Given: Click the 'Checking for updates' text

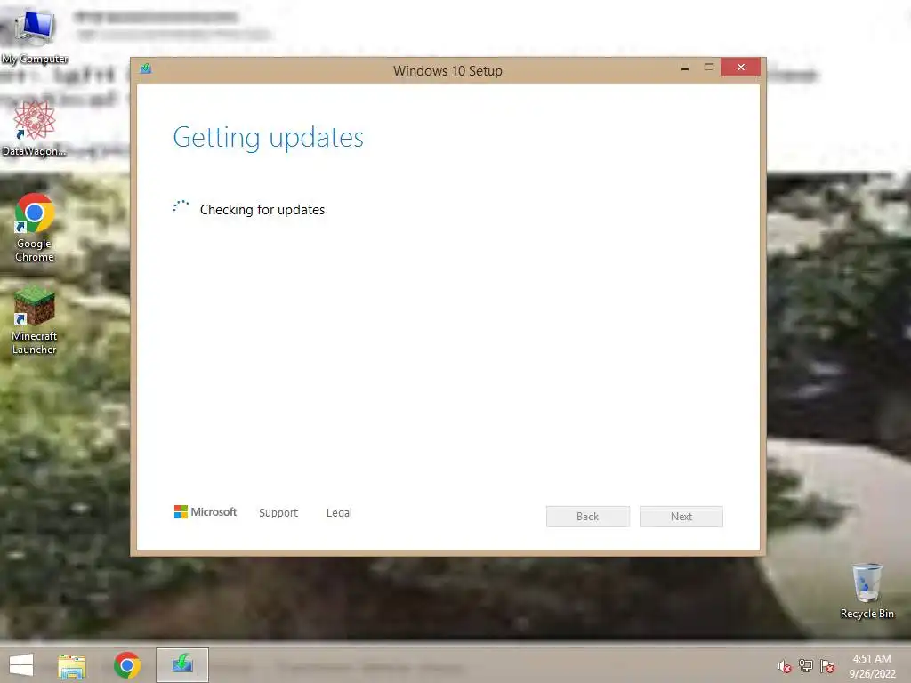Looking at the screenshot, I should [262, 210].
